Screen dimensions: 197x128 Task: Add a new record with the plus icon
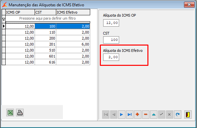click(x=138, y=114)
